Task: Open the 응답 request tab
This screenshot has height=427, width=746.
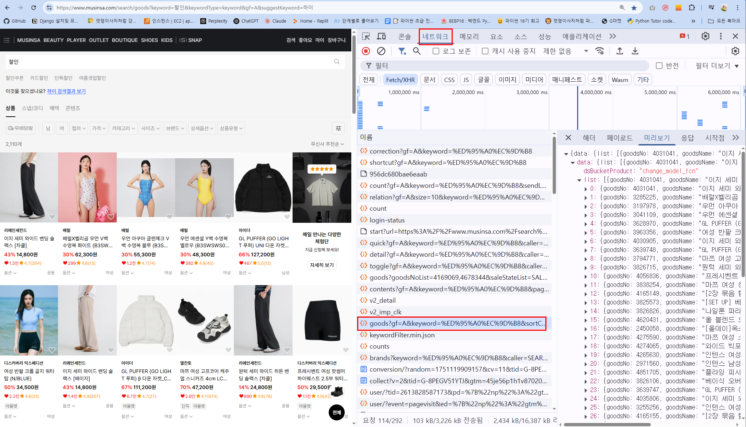Action: [687, 137]
